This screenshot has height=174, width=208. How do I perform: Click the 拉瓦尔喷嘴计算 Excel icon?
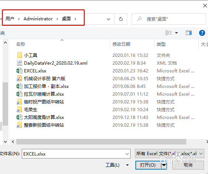(x=20, y=94)
